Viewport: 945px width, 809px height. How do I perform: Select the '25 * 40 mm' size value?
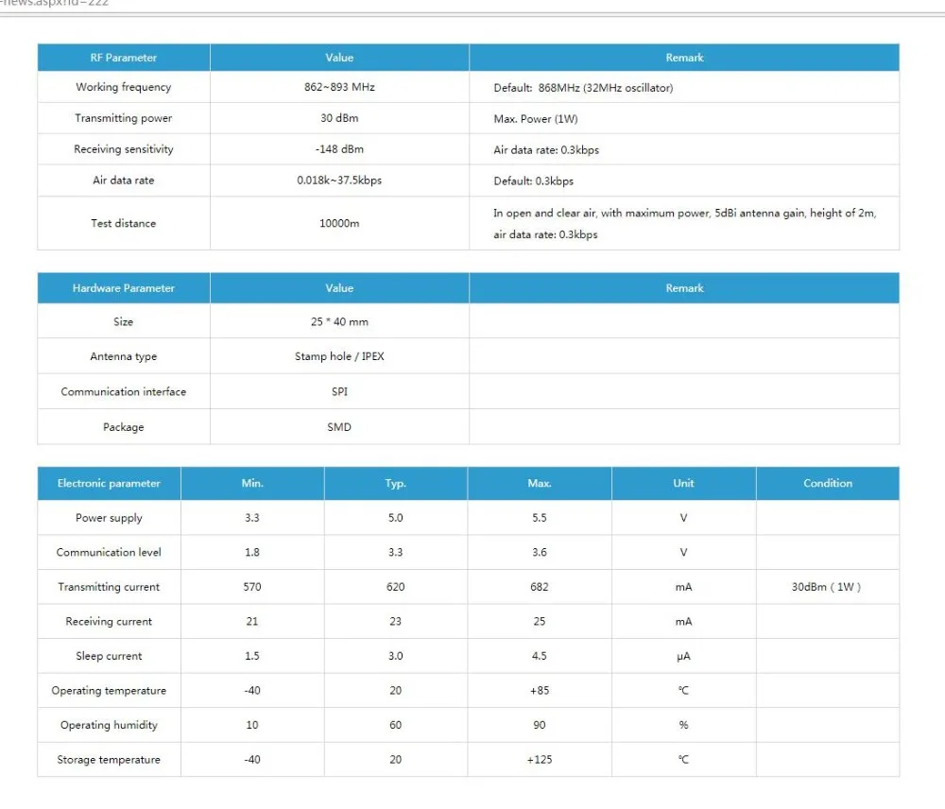pos(339,322)
